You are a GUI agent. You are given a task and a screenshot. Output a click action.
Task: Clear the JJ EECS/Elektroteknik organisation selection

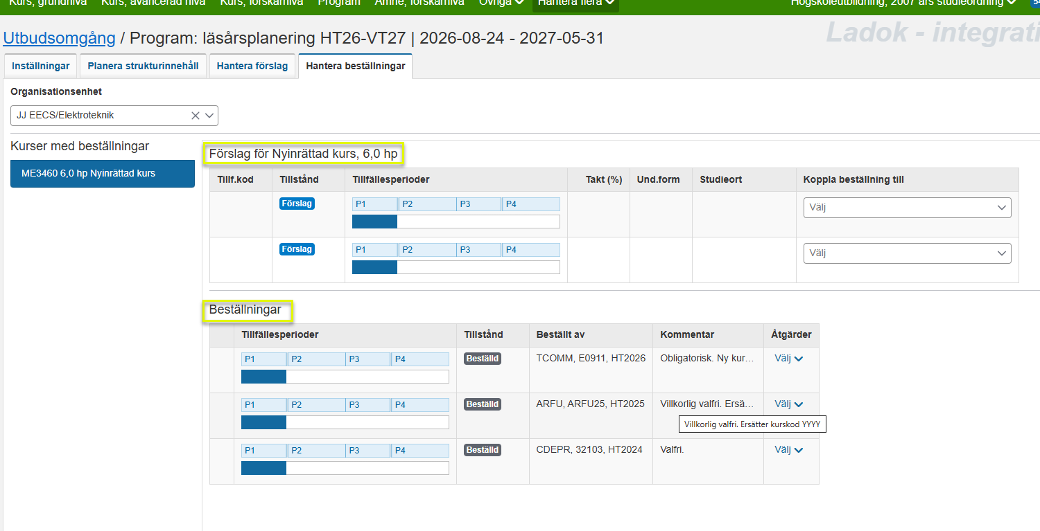[195, 116]
